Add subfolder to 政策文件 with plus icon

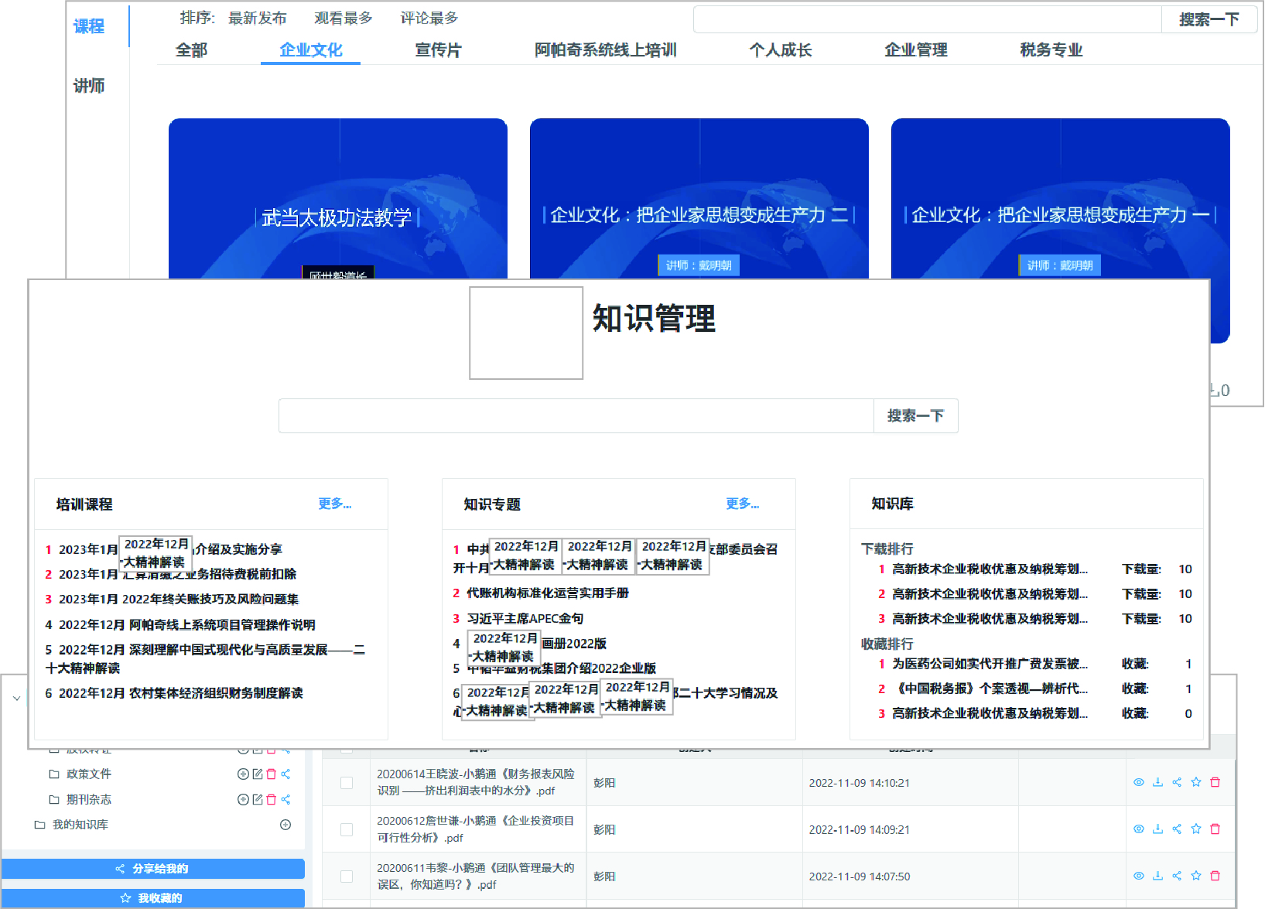click(243, 774)
